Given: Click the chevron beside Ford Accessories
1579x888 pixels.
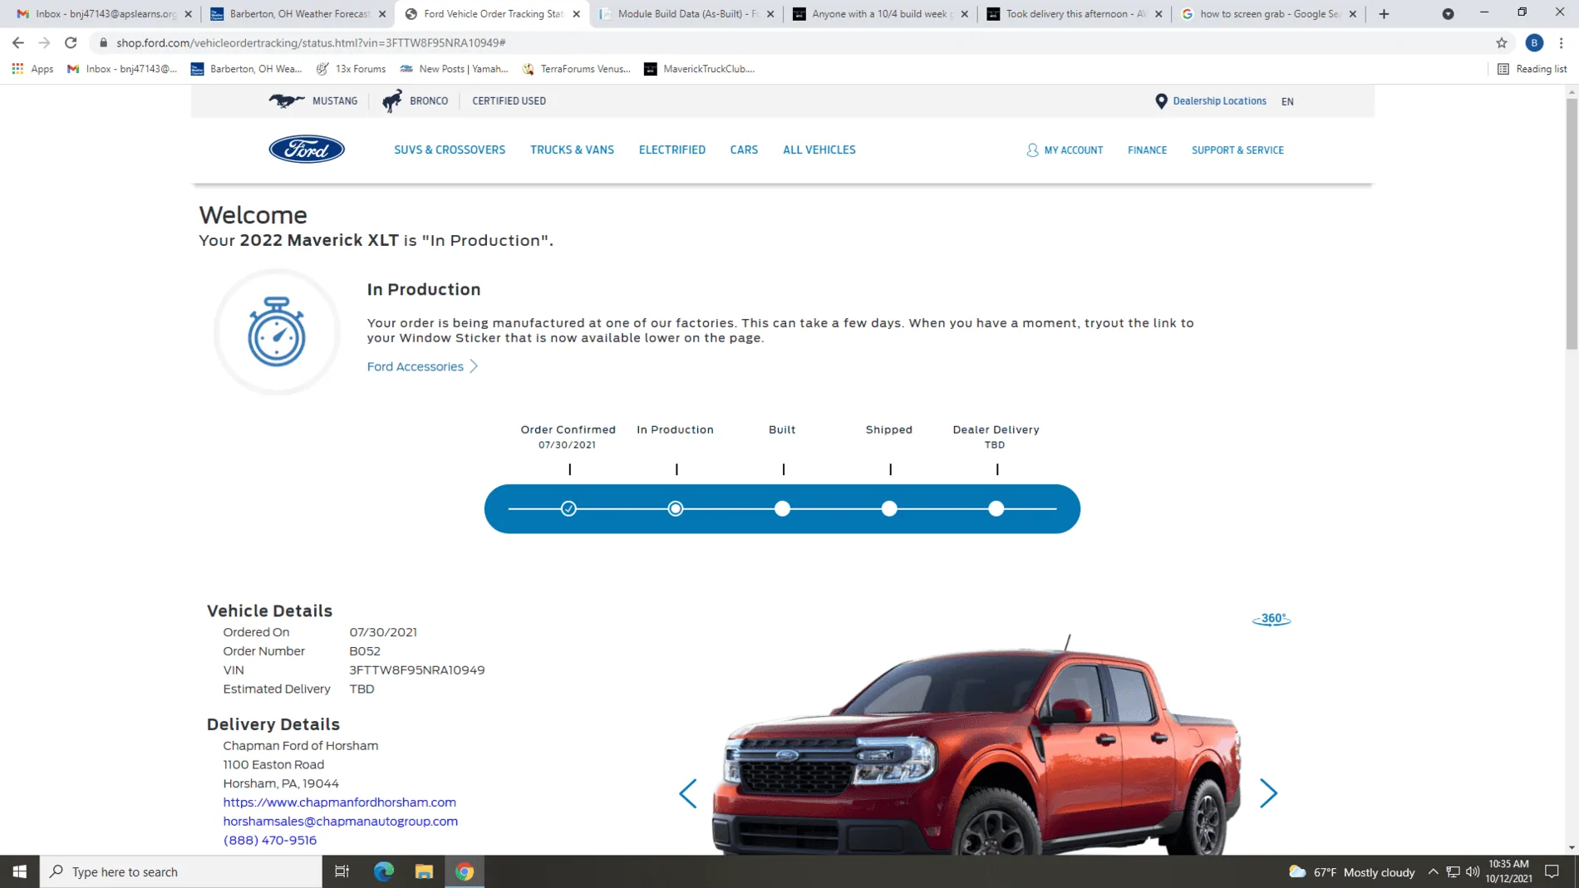Looking at the screenshot, I should (474, 366).
